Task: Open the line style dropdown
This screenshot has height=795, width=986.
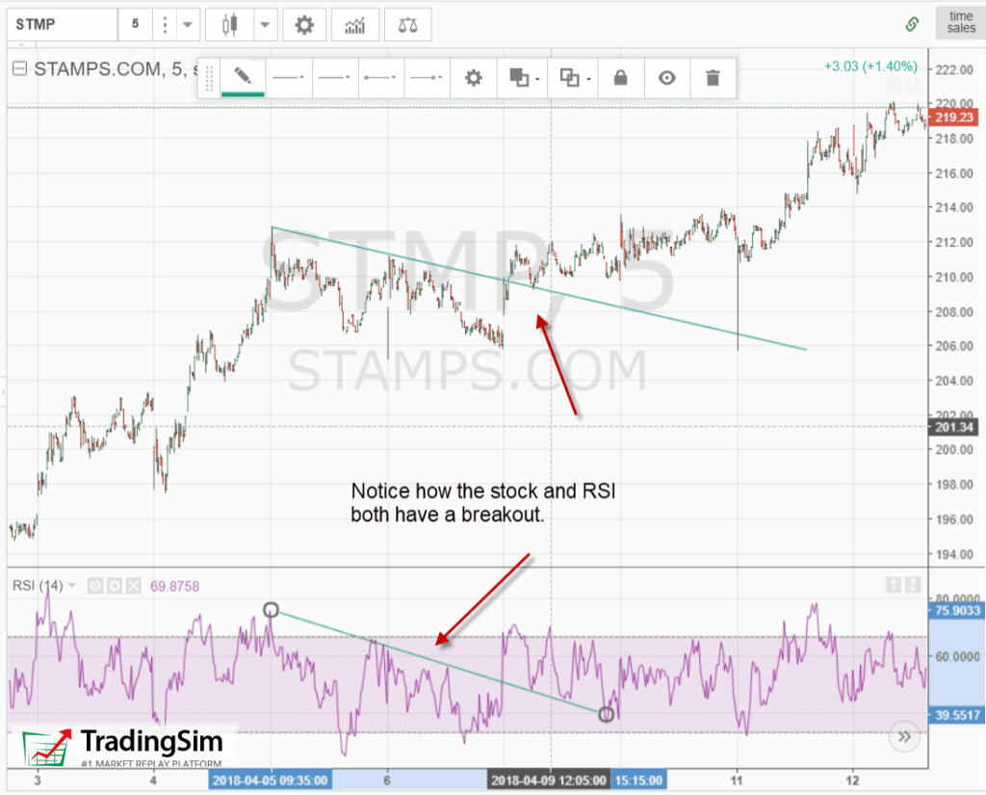Action: 289,78
